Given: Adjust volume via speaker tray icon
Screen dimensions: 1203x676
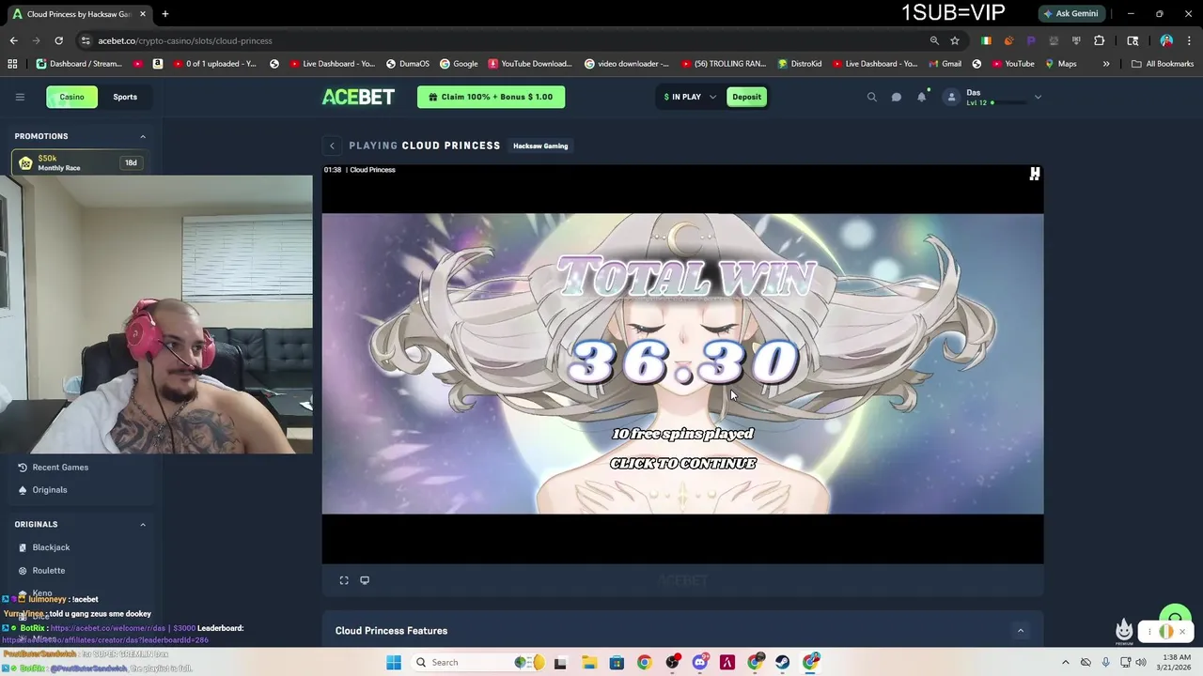Looking at the screenshot, I should click(x=1141, y=662).
